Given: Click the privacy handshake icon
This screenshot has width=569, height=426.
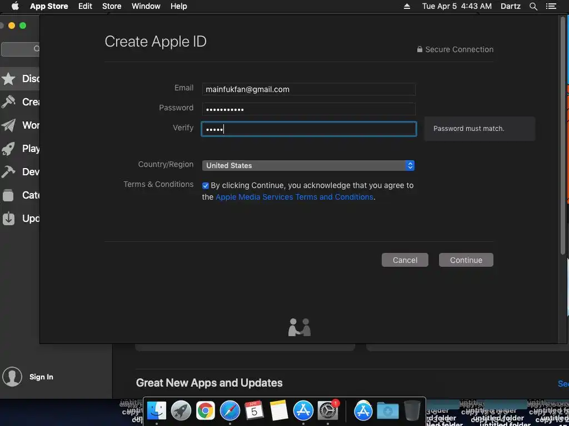Looking at the screenshot, I should [300, 327].
